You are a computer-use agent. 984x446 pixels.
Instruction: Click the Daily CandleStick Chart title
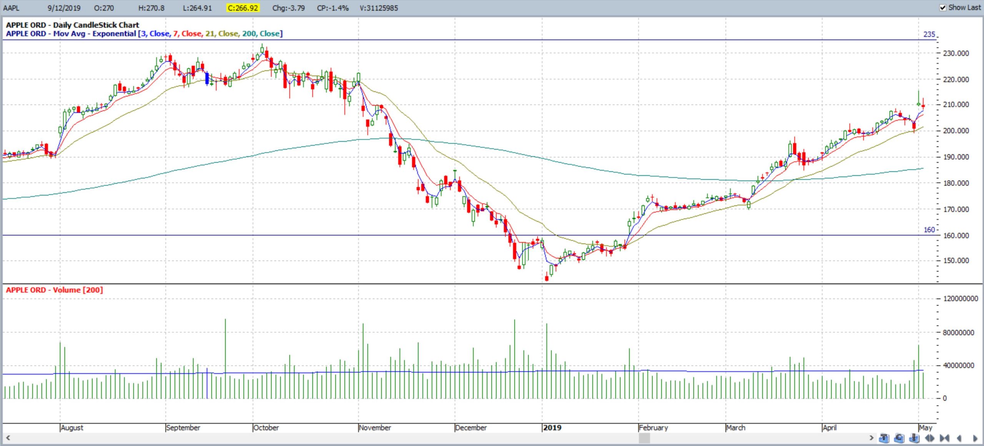(x=73, y=25)
